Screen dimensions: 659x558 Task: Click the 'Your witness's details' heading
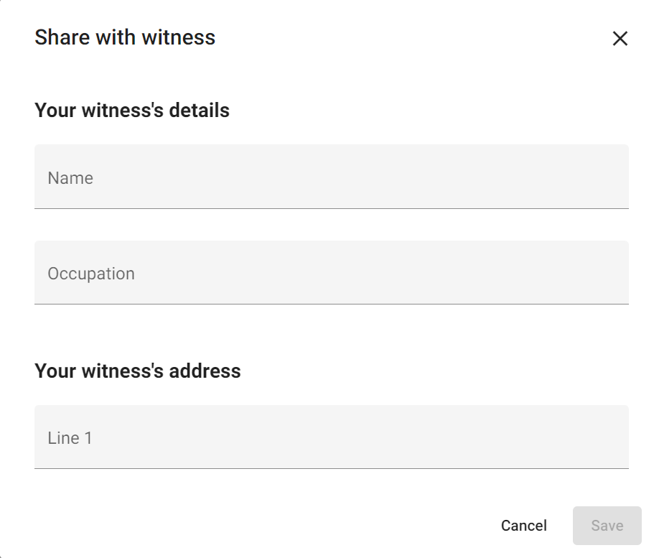coord(132,111)
